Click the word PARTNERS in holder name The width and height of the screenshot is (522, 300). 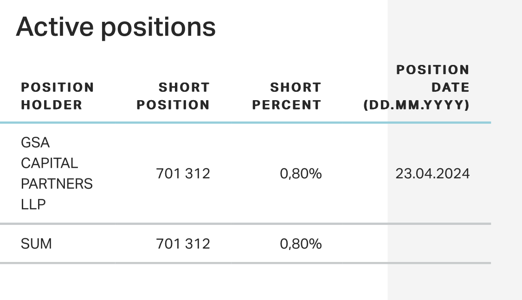point(57,184)
